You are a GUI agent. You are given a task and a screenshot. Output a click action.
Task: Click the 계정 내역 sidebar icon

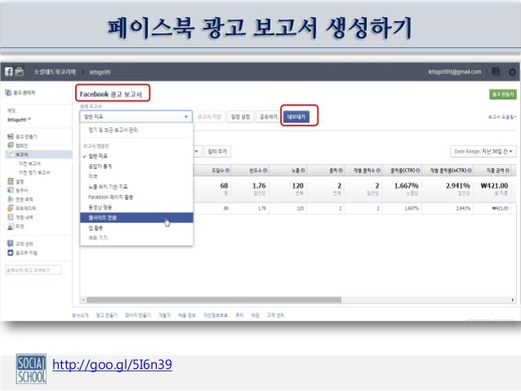pos(11,217)
